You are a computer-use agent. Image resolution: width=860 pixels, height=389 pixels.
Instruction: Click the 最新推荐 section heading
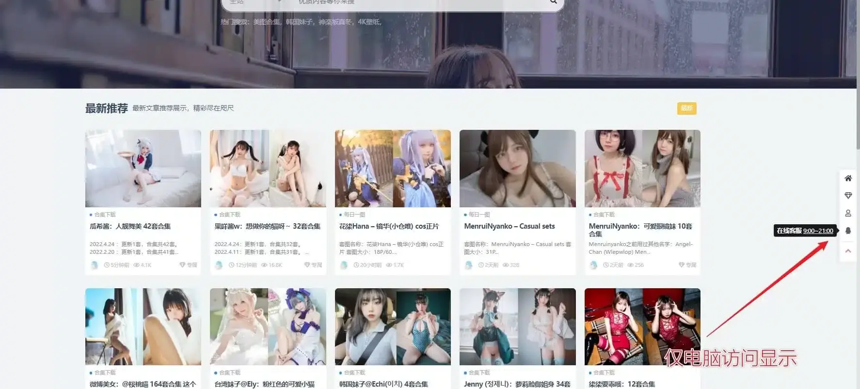click(x=107, y=109)
